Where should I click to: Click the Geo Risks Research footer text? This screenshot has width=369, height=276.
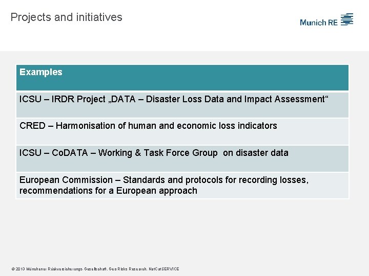coord(128,269)
